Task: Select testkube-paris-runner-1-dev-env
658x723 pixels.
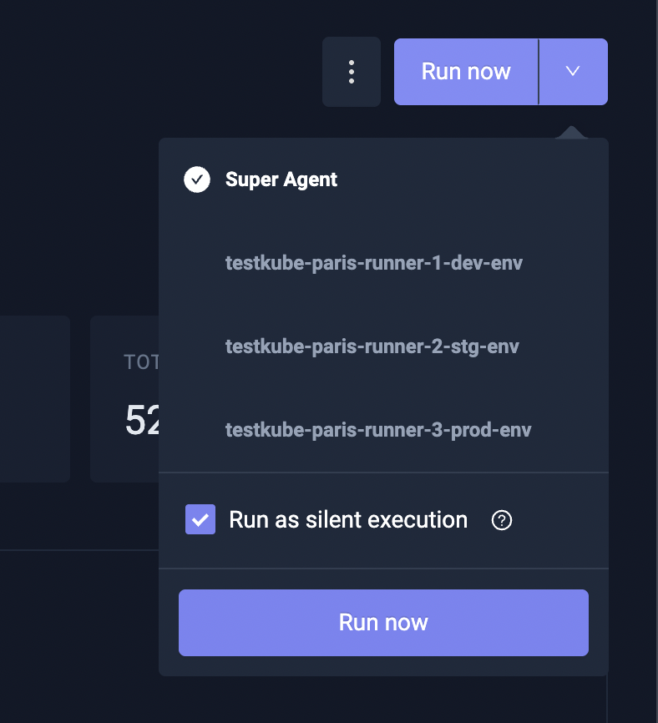Action: [x=373, y=263]
